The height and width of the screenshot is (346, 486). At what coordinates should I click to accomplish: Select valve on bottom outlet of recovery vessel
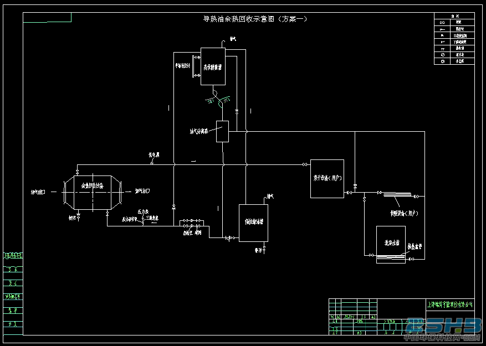coord(108,214)
